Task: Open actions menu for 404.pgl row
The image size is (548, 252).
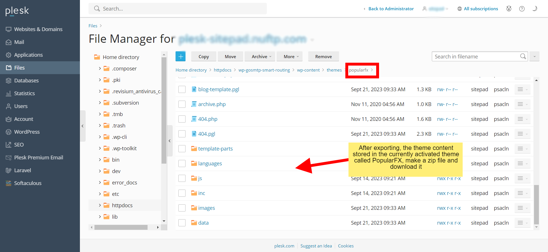Action: pyautogui.click(x=523, y=134)
